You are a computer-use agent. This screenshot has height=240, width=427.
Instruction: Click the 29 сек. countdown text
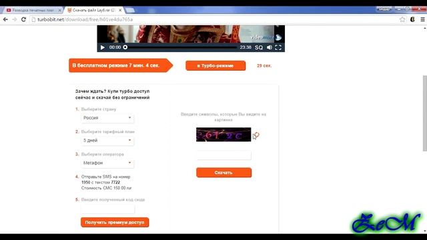pos(264,65)
